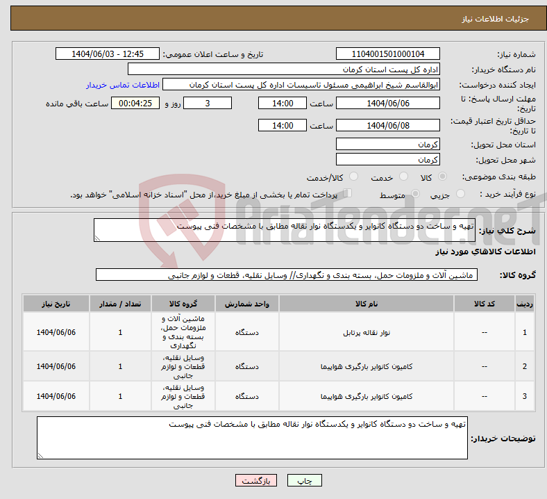The width and height of the screenshot is (547, 499).
Task: Click the شماره نیاز field 1104001501000104
Action: click(387, 54)
